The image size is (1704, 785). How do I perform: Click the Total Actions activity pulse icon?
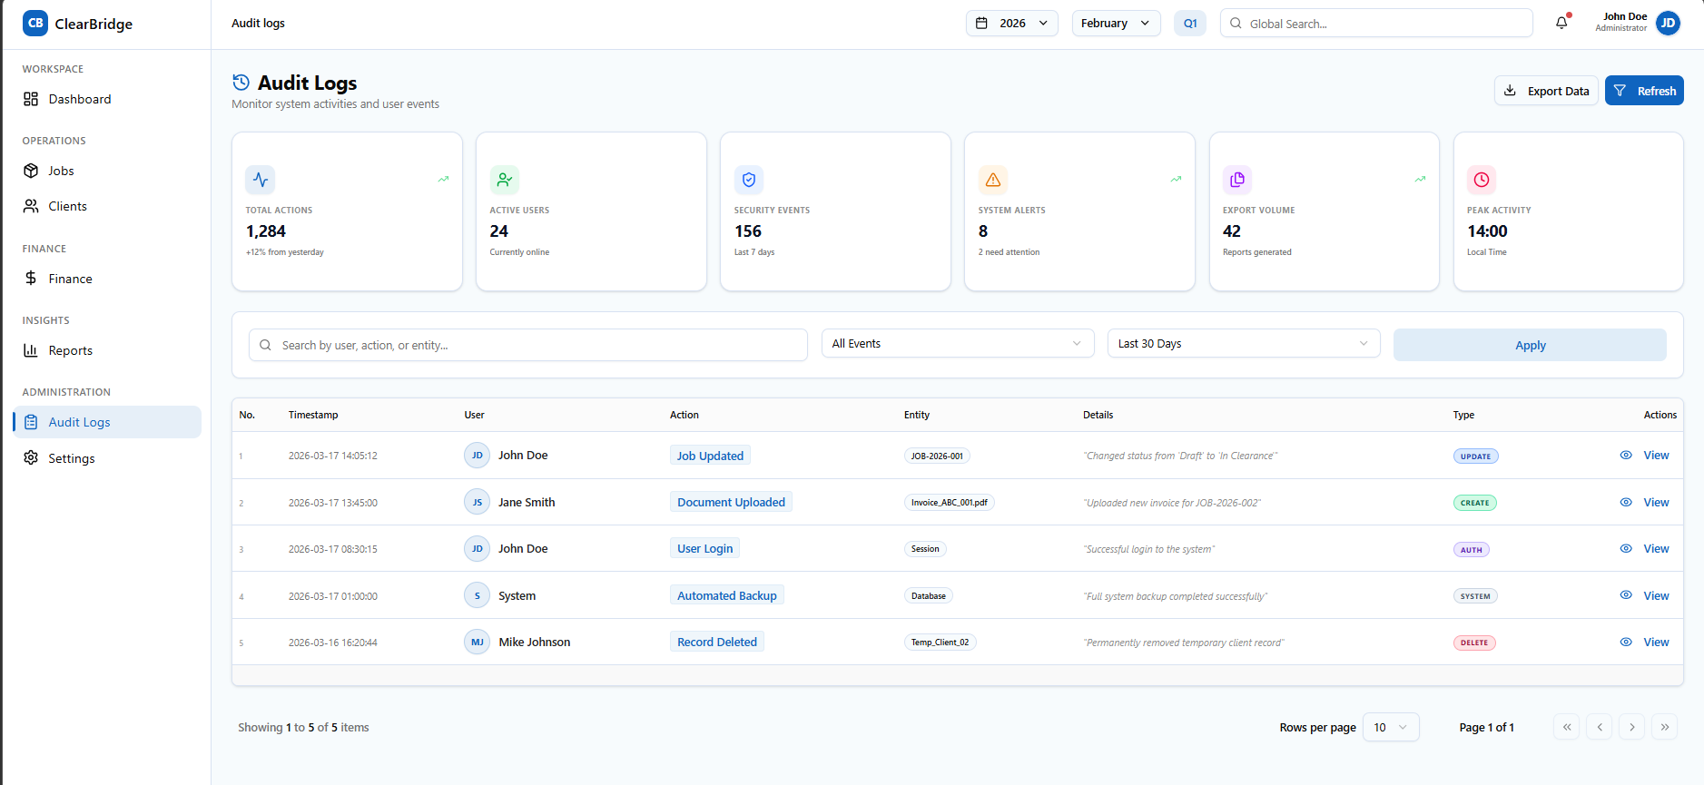click(x=261, y=180)
